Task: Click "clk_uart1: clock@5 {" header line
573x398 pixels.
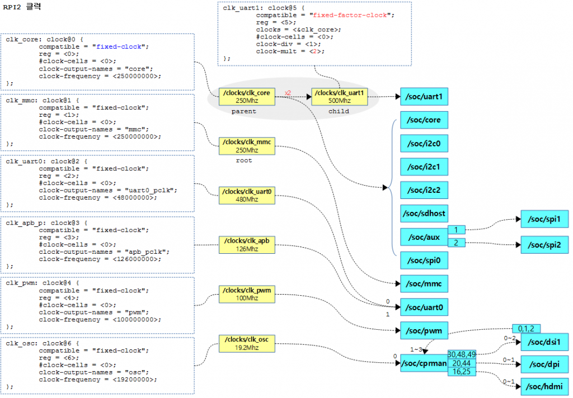Action: coord(264,8)
